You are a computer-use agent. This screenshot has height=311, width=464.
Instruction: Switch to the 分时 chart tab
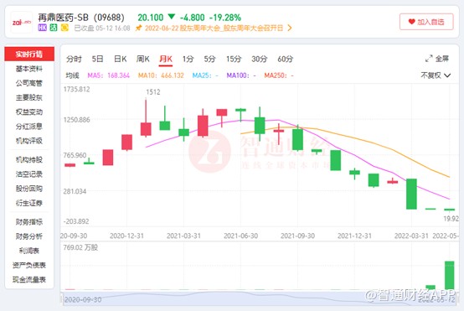[74, 59]
